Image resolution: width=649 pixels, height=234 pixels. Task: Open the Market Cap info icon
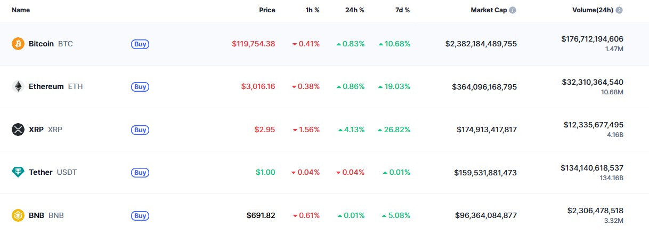point(513,10)
